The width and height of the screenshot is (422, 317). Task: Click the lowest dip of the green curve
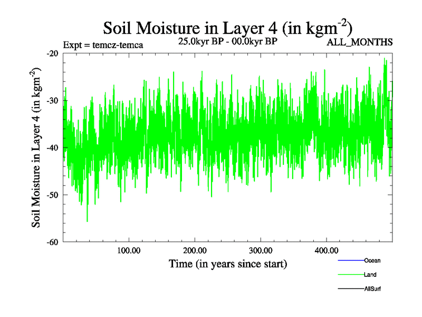87,221
